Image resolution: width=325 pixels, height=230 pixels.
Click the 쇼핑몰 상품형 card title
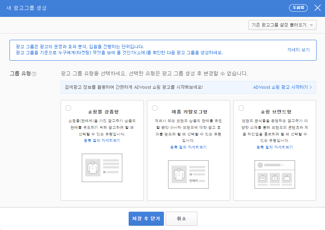click(103, 112)
